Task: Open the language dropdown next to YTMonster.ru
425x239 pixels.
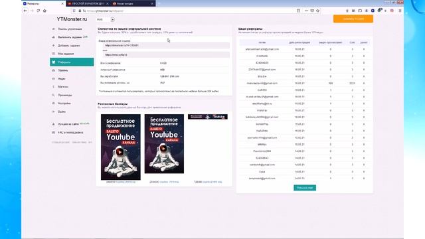Action: point(106,19)
